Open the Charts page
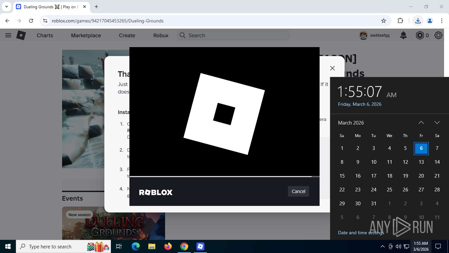The image size is (449, 253). click(45, 35)
